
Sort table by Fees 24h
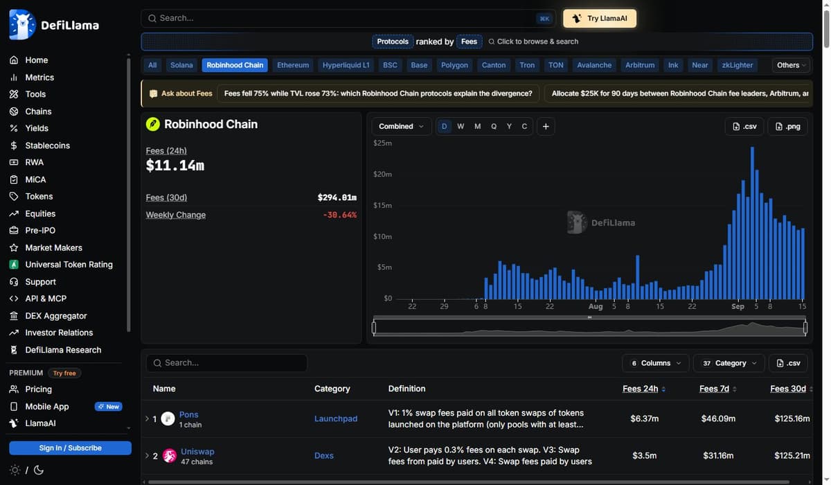pyautogui.click(x=644, y=389)
